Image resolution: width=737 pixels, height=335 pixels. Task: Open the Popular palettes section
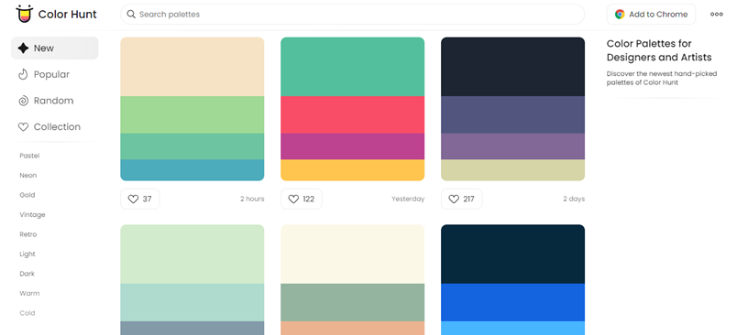54,75
